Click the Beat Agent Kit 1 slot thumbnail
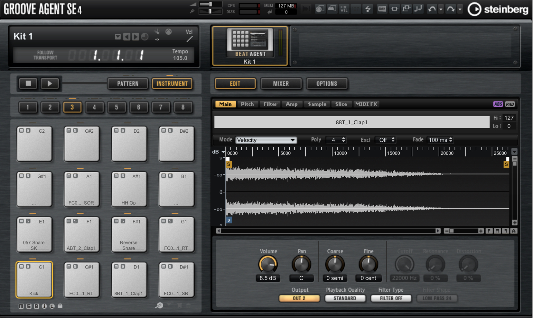This screenshot has width=533, height=318. coord(250,46)
